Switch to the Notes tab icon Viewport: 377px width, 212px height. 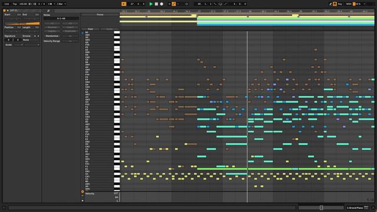[x=48, y=11]
